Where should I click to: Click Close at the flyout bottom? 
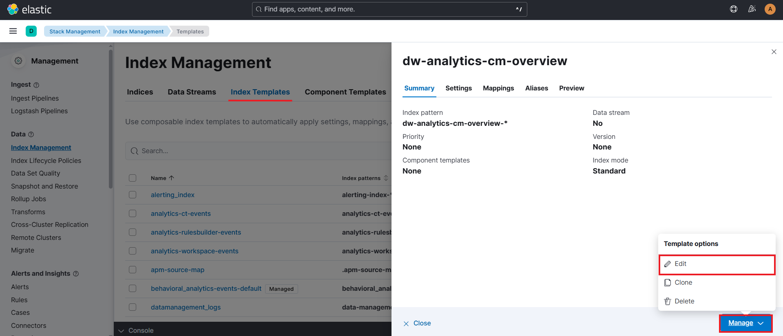coord(417,323)
